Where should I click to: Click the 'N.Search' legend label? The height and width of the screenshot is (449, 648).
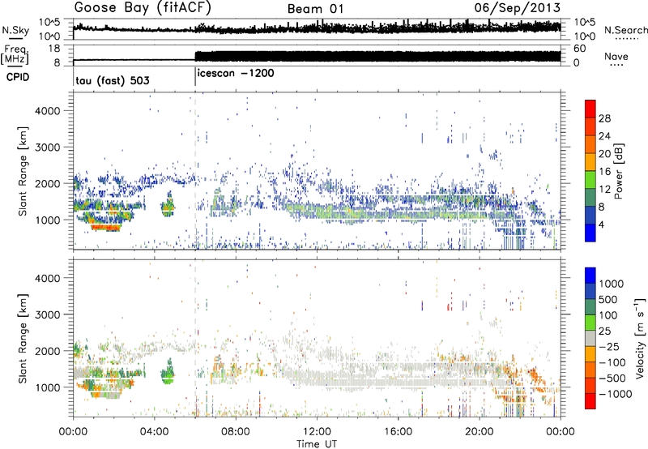tap(625, 30)
